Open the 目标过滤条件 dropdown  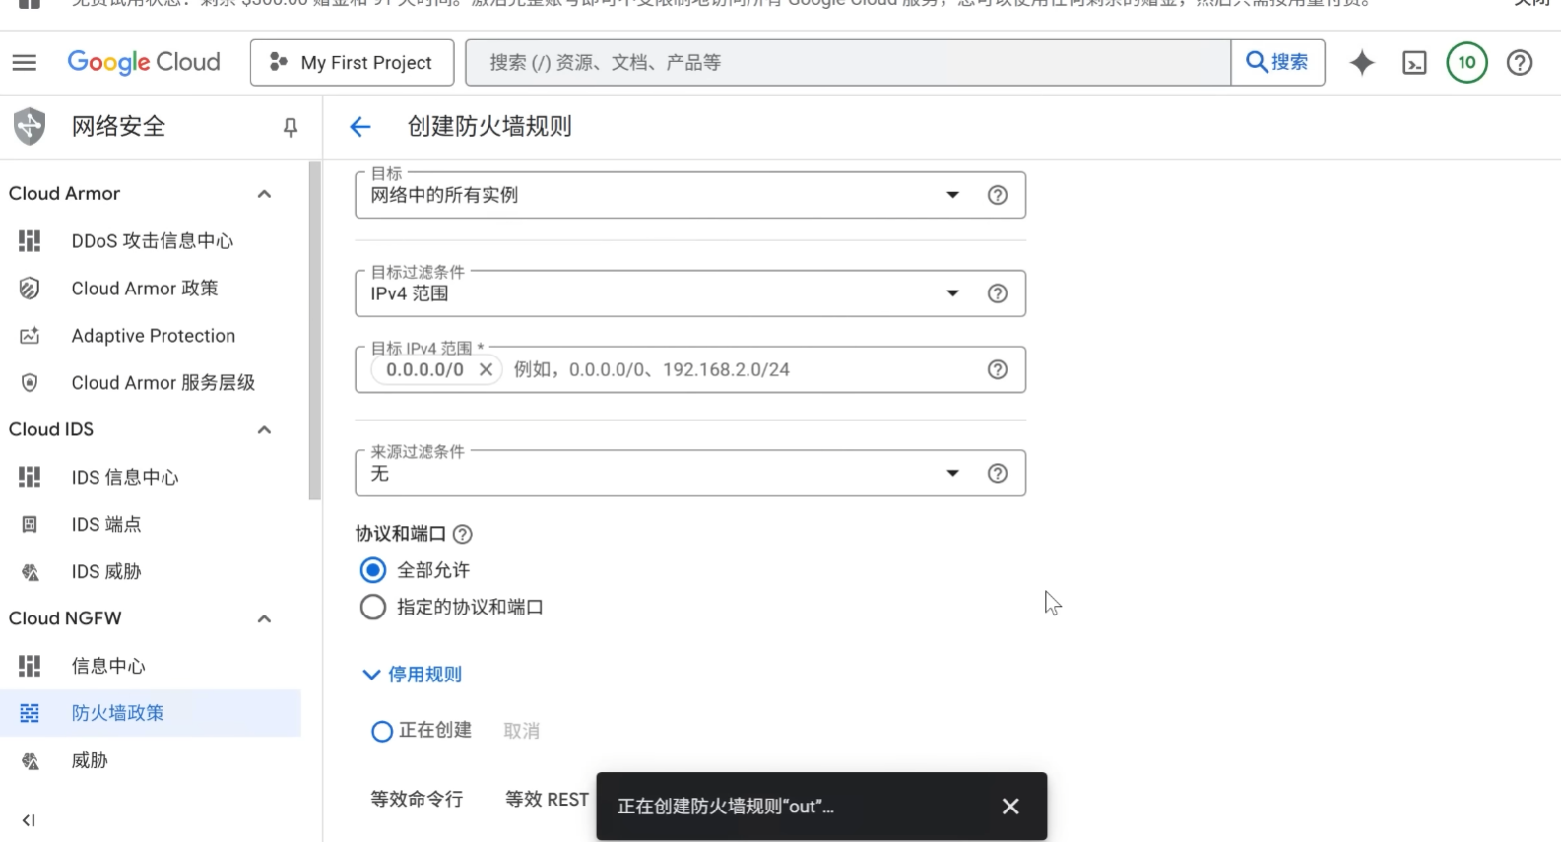[689, 293]
